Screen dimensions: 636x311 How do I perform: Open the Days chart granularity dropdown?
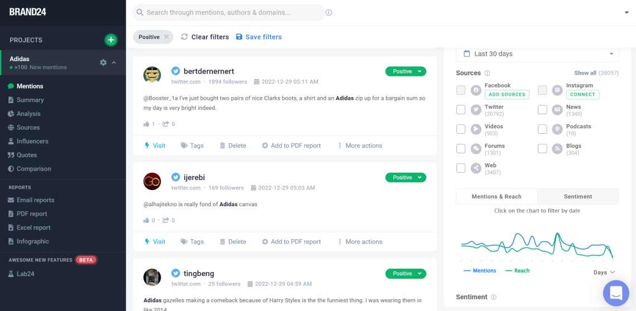[x=604, y=273]
